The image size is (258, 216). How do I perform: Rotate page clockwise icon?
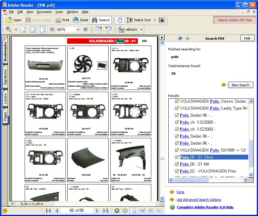[x=98, y=29]
